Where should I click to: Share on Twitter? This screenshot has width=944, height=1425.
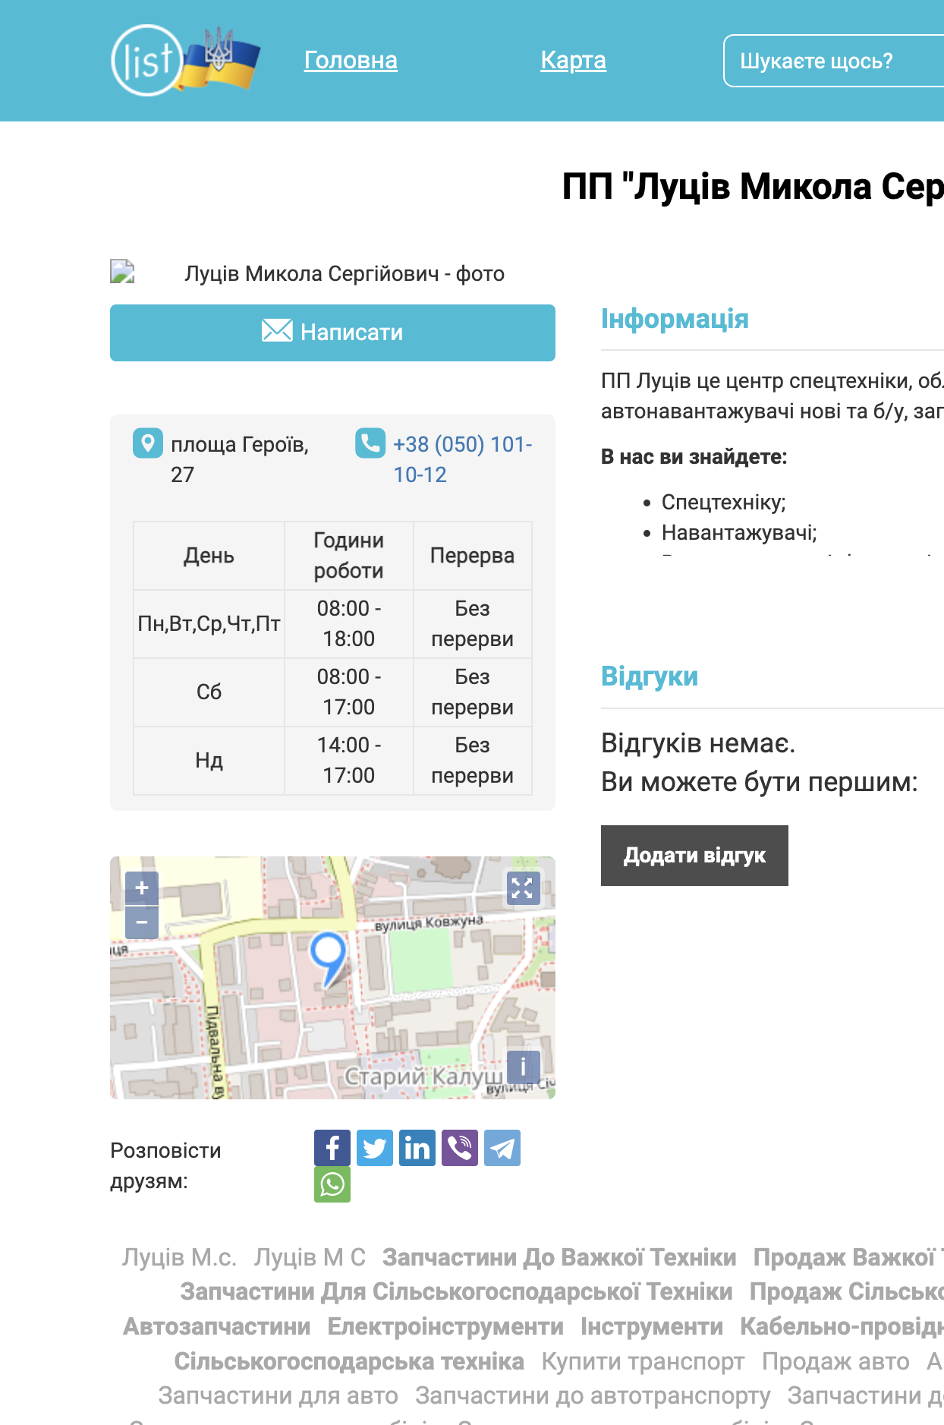[375, 1148]
